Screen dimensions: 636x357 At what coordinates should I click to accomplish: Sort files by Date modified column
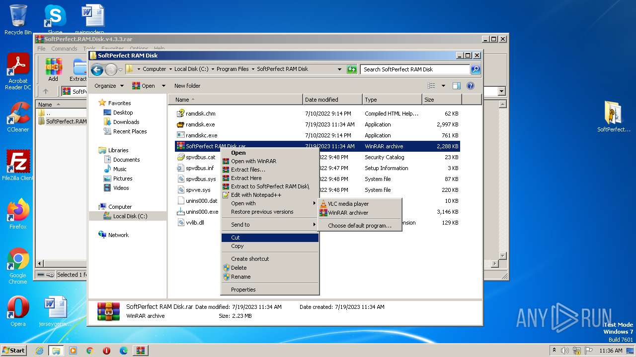tap(332, 100)
